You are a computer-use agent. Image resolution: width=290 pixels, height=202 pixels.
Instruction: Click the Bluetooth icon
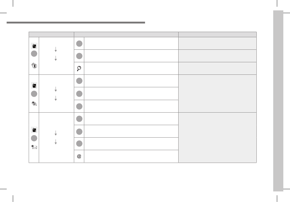(x=34, y=65)
